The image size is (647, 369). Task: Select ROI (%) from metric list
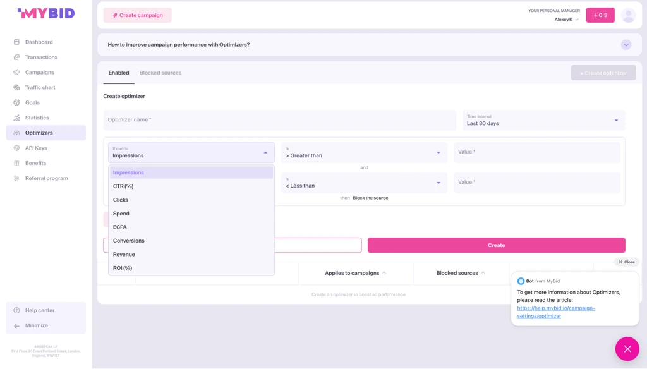pos(191,268)
